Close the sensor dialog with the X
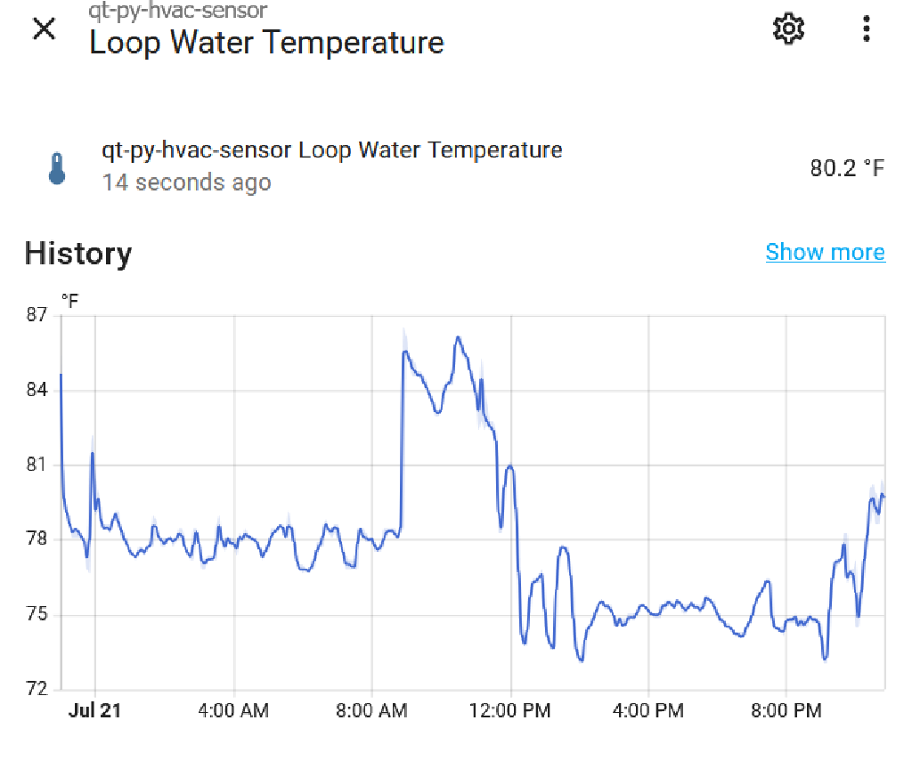This screenshot has width=912, height=769. 43,28
